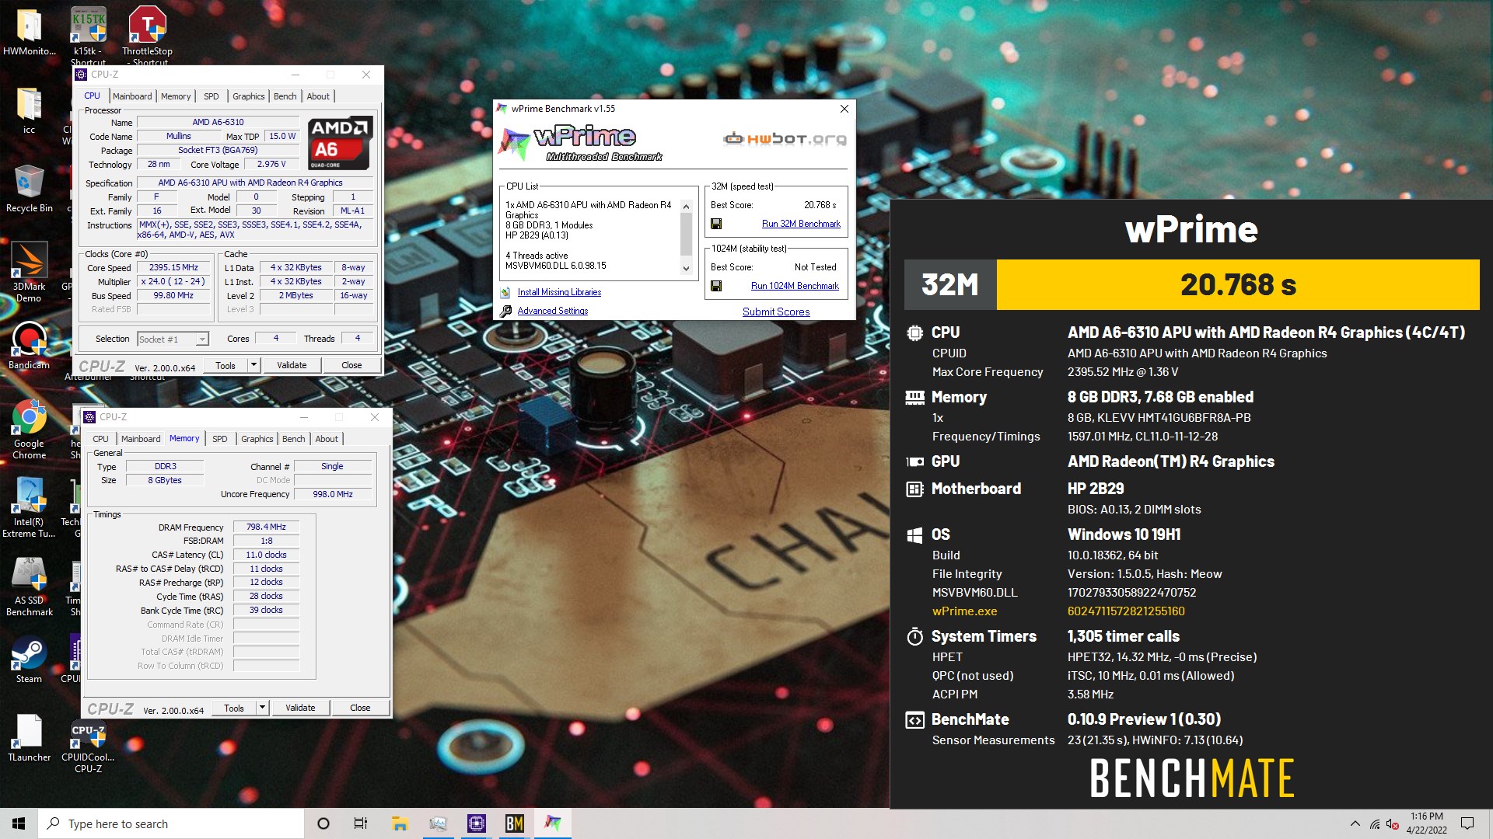The image size is (1493, 839).
Task: Expand Tools dropdown arrow in Memory CPU-Z
Action: 262,708
